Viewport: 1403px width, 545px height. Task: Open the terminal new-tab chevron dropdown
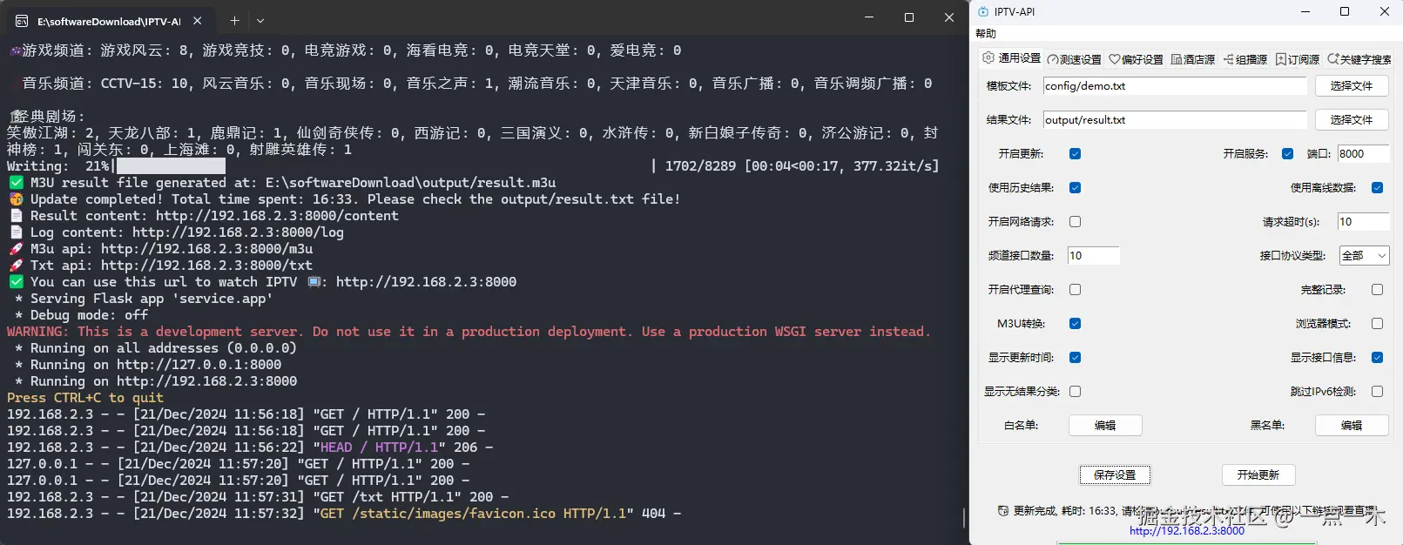click(259, 20)
